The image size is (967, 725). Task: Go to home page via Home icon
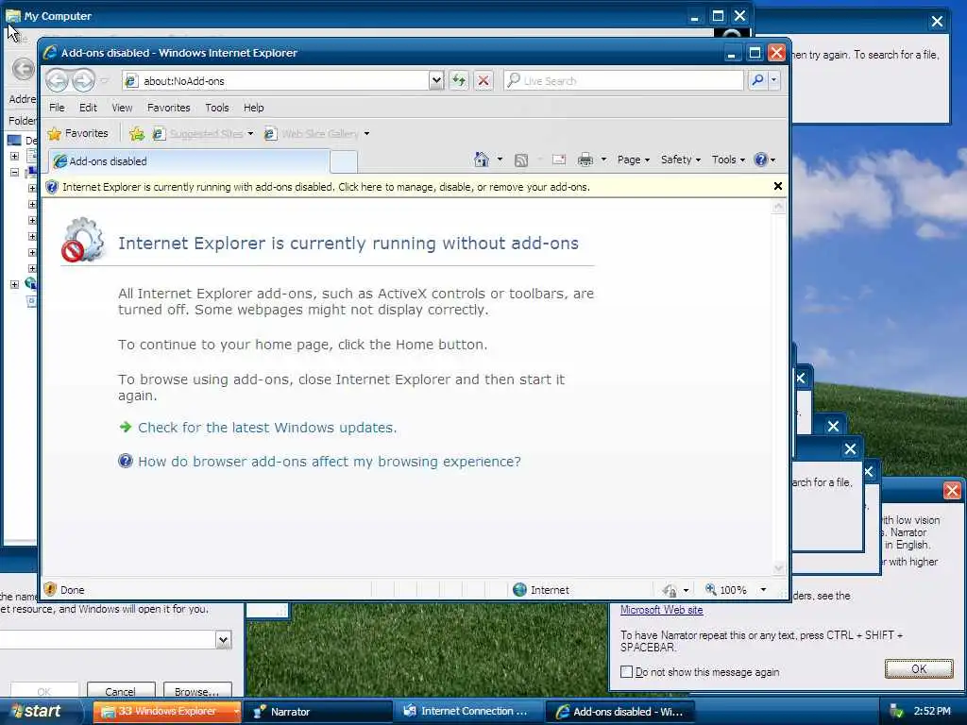tap(481, 160)
